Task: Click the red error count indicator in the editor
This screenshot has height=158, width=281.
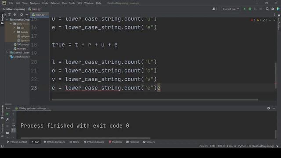Action: click(253, 20)
